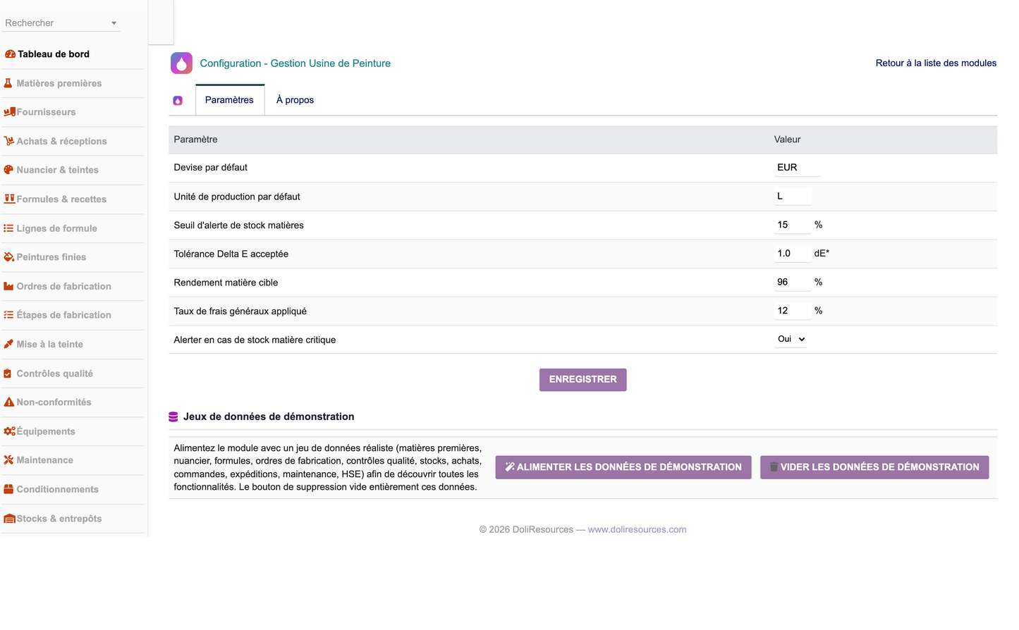
Task: Click the Seuil d'alerte stock 15 field
Action: [793, 225]
